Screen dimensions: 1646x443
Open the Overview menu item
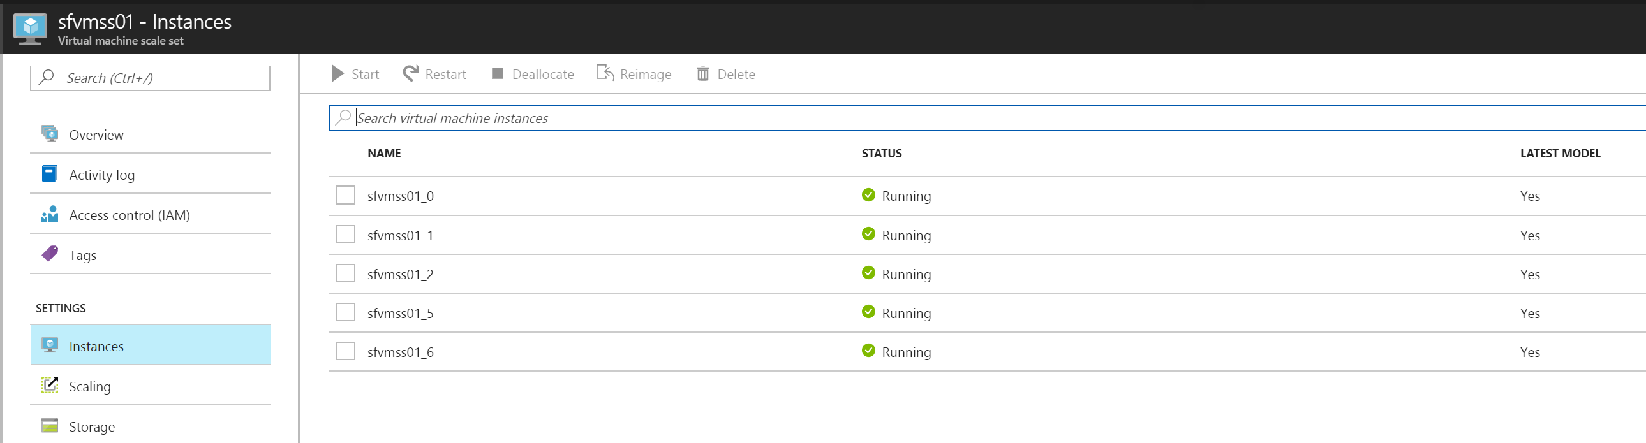click(x=96, y=134)
